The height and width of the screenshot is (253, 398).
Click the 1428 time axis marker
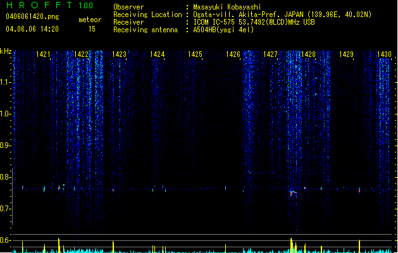(x=308, y=54)
